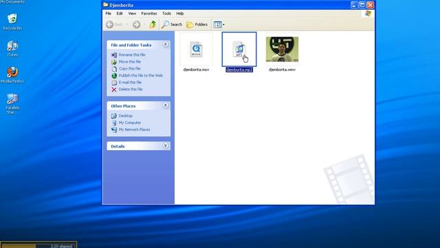Click the highlighted djemborita.mp3 file name
The image size is (440, 248).
(239, 70)
